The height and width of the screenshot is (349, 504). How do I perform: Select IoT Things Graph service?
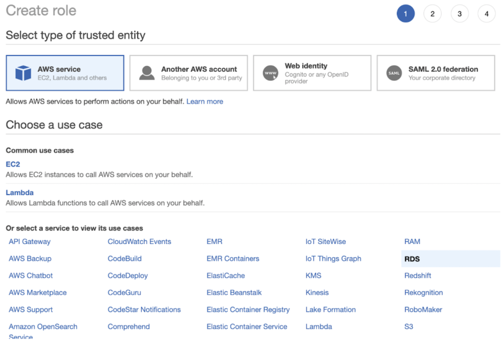[333, 259]
